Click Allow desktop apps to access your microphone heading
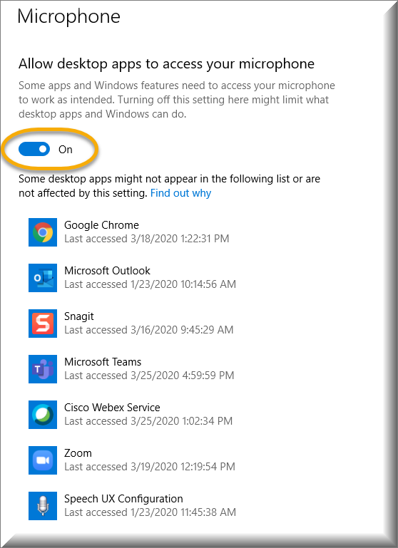The image size is (398, 548). coord(166,64)
